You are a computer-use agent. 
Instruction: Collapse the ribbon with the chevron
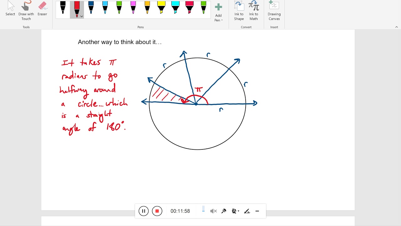[396, 27]
